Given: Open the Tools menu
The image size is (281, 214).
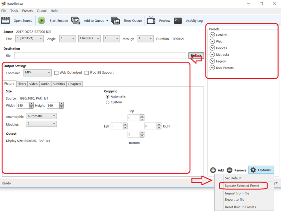Looking at the screenshot, I should [x=14, y=11].
